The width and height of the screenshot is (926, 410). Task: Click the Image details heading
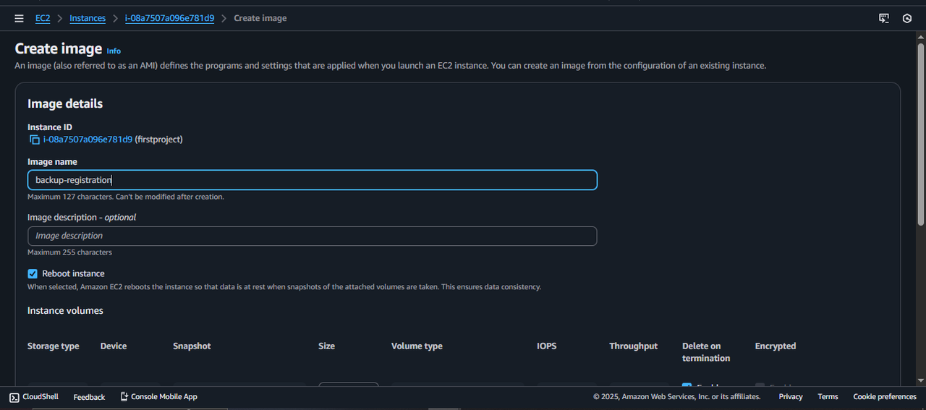[x=65, y=103]
